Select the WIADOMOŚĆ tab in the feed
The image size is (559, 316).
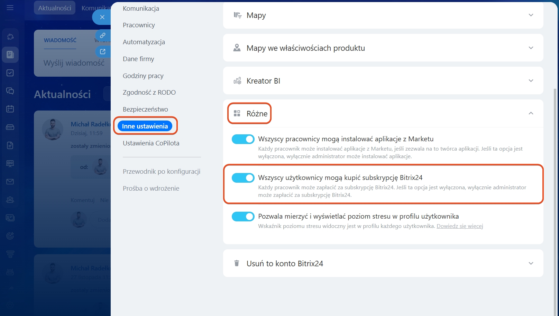60,40
